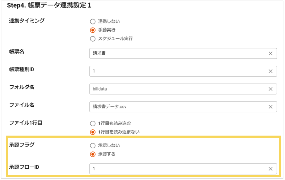Clear the 承認フローID field using the X icon
Image resolution: width=285 pixels, height=180 pixels.
click(271, 169)
